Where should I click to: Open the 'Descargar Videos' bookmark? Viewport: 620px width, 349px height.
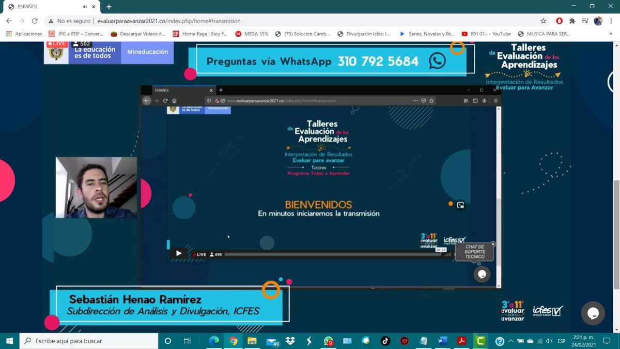click(x=138, y=34)
